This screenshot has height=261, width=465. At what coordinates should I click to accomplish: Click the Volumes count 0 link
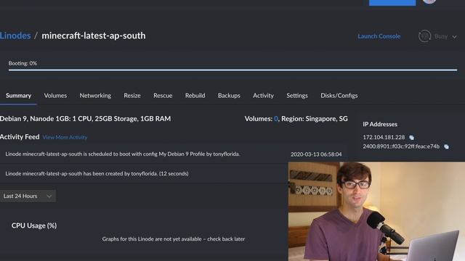[x=276, y=119]
